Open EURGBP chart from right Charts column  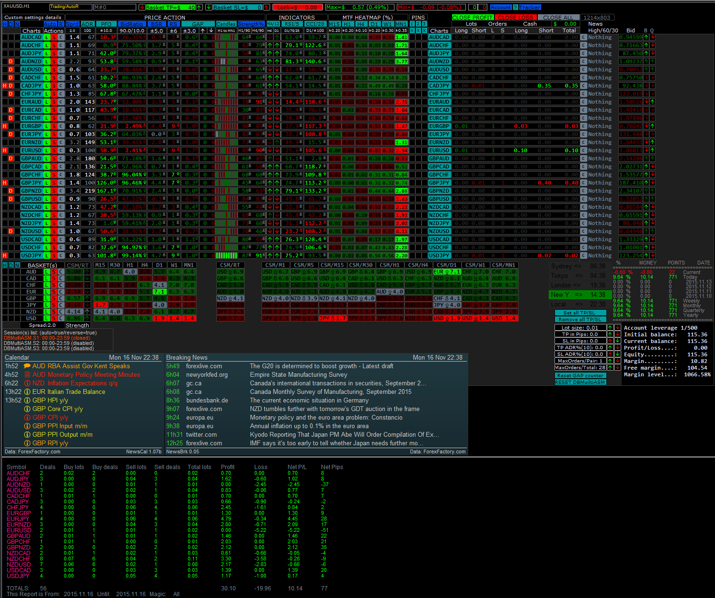(439, 126)
